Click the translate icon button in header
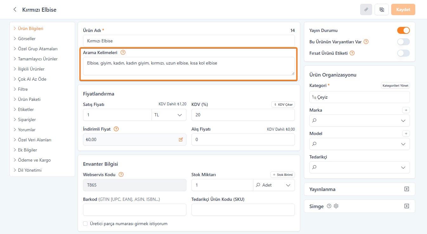Viewport: 427px width, 234px height. 382,9
